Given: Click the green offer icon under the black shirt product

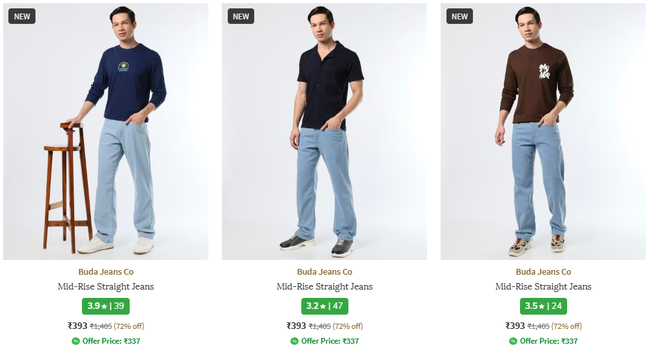Looking at the screenshot, I should 294,341.
